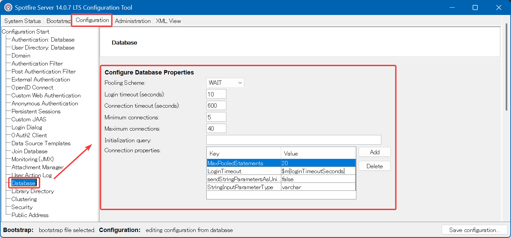Select the StringInputParameterType key cell
The width and height of the screenshot is (511, 238).
coord(244,187)
